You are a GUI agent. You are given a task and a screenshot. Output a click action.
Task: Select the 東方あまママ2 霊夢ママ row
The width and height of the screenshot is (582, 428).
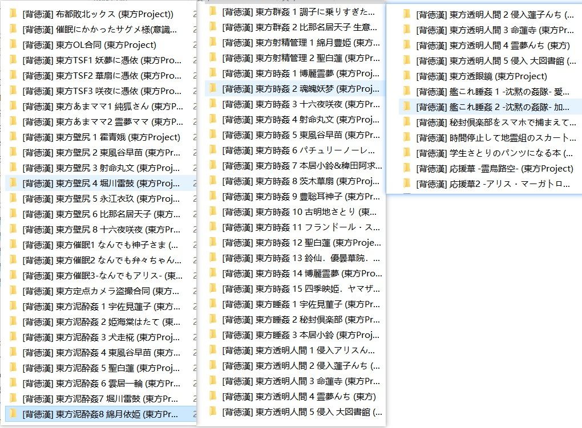103,121
